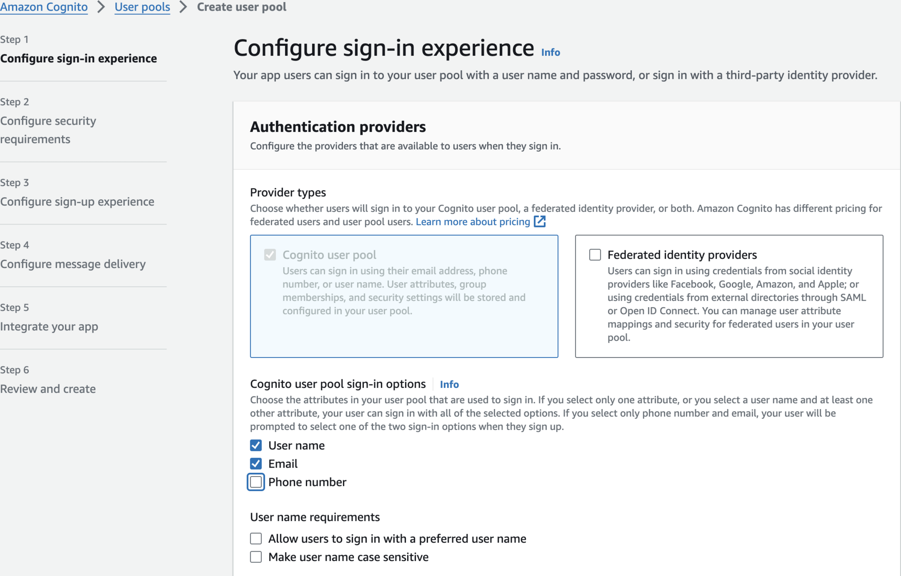Select Step 4 Configure message delivery

pos(73,264)
